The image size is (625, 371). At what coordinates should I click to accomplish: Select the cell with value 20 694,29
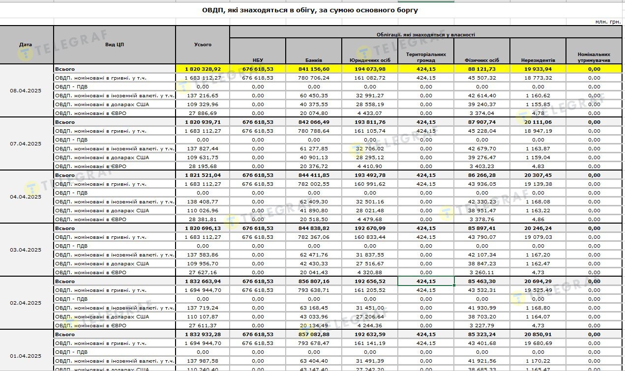[538, 281]
